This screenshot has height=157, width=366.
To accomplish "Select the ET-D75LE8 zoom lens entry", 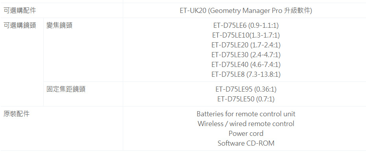I will click(246, 74).
